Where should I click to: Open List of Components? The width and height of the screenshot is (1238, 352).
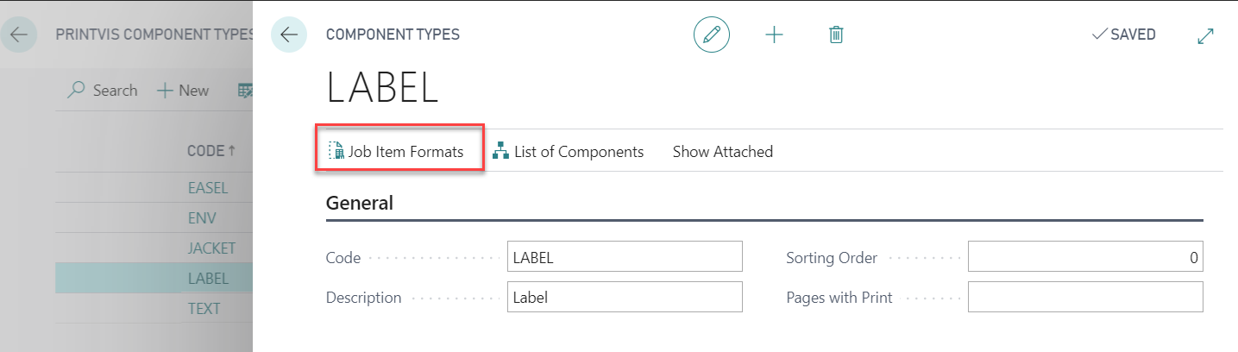tap(568, 152)
